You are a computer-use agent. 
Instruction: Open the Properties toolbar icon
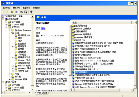22,12
